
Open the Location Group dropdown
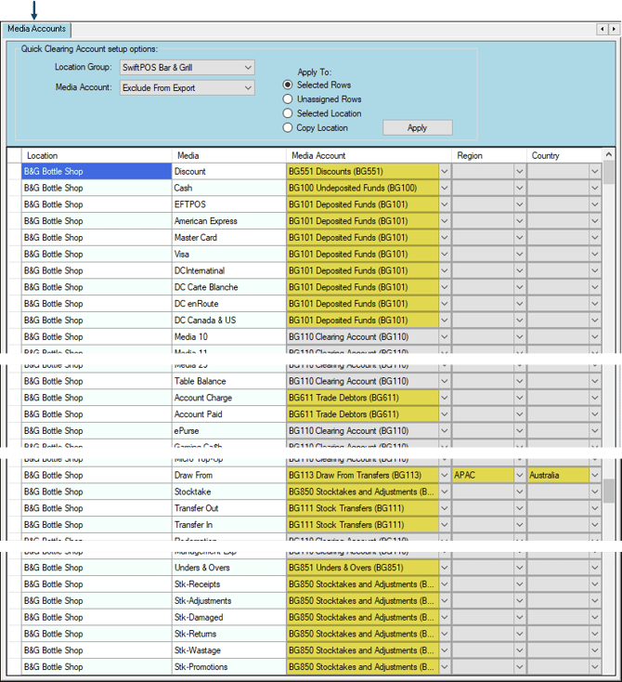point(247,68)
